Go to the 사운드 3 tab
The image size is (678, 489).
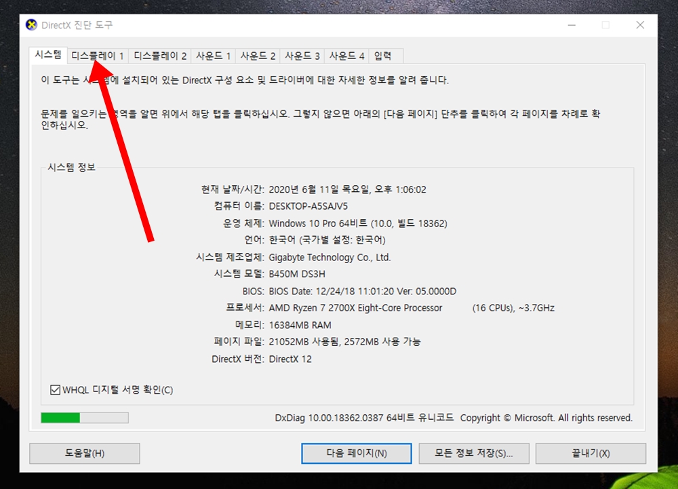302,56
